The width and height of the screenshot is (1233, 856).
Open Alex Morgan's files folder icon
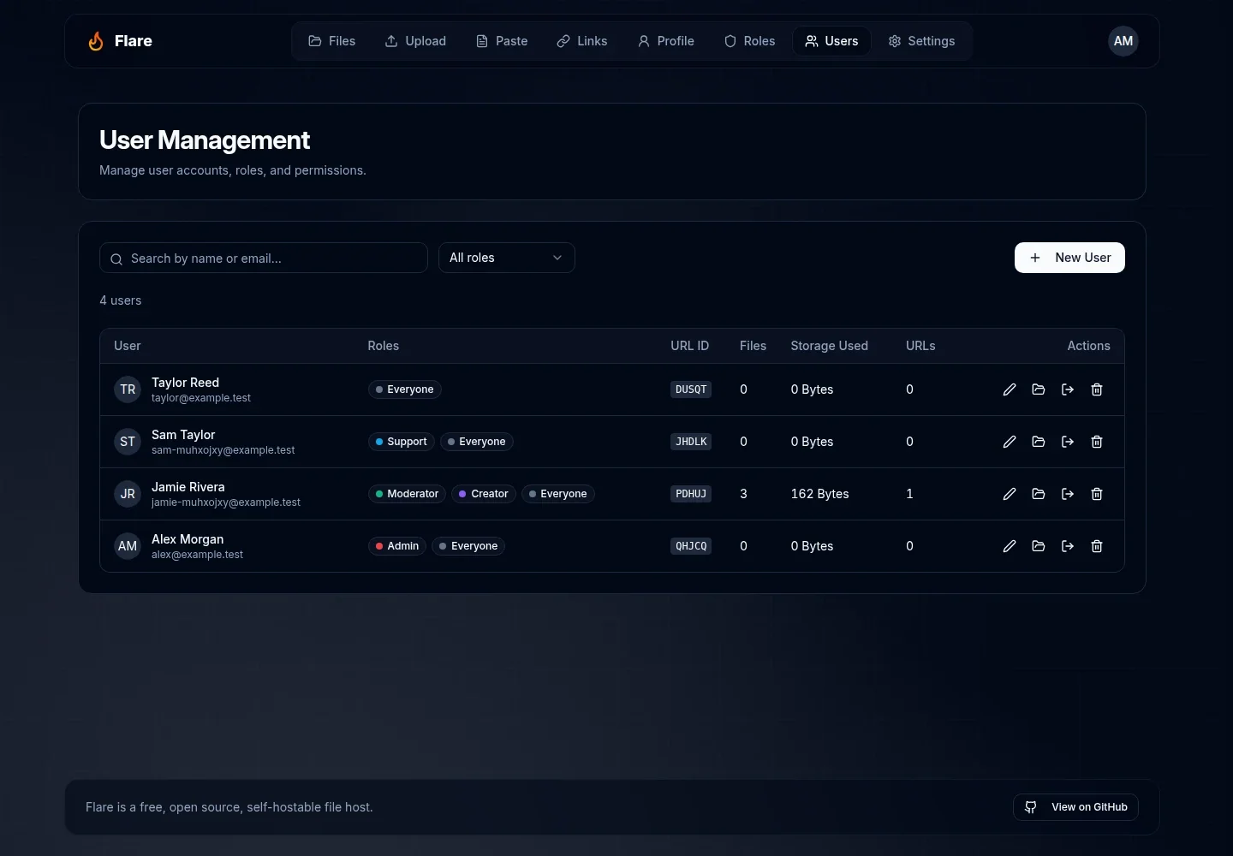1039,546
